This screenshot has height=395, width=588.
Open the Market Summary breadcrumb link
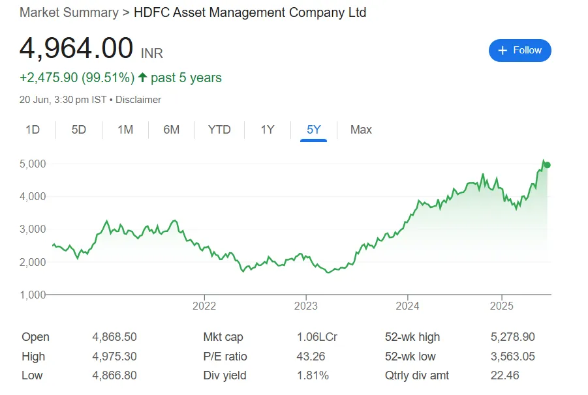(69, 12)
